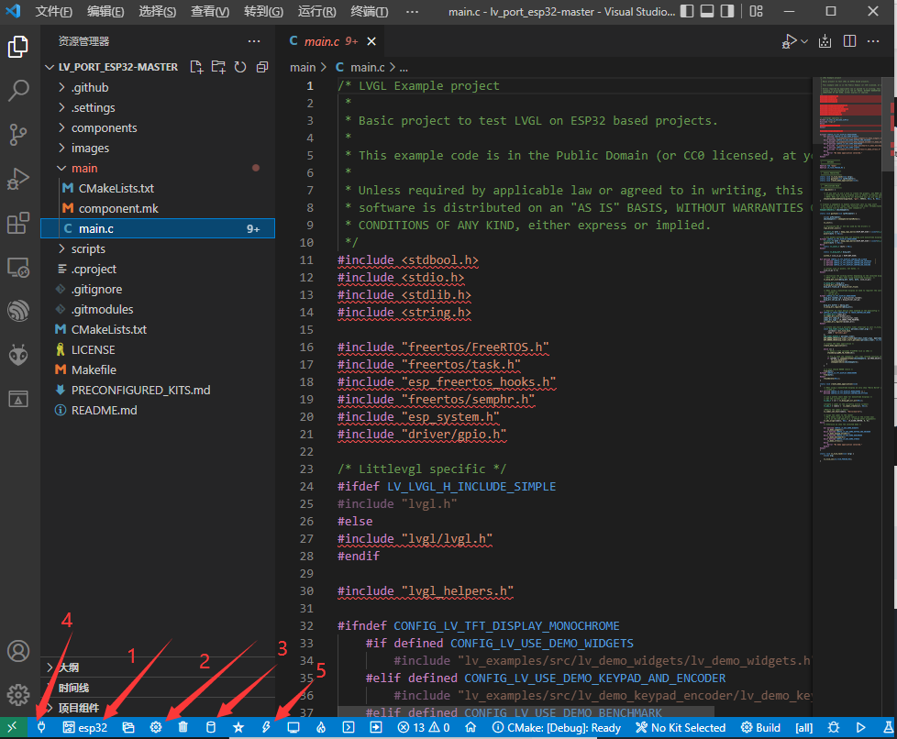Open the 选择(S) menu

(x=158, y=11)
